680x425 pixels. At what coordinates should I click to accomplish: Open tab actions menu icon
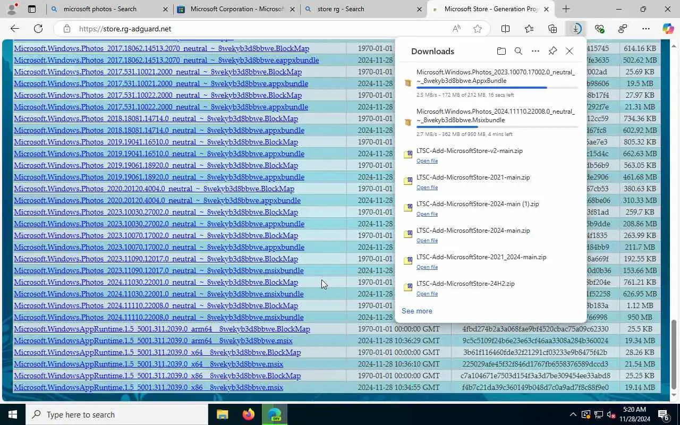point(32,9)
